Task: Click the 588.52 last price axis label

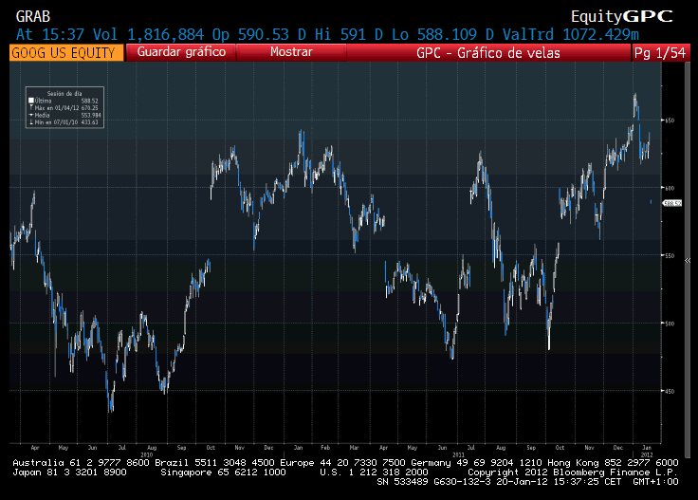Action: click(672, 203)
